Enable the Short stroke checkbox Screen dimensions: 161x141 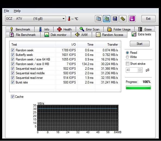(127, 64)
